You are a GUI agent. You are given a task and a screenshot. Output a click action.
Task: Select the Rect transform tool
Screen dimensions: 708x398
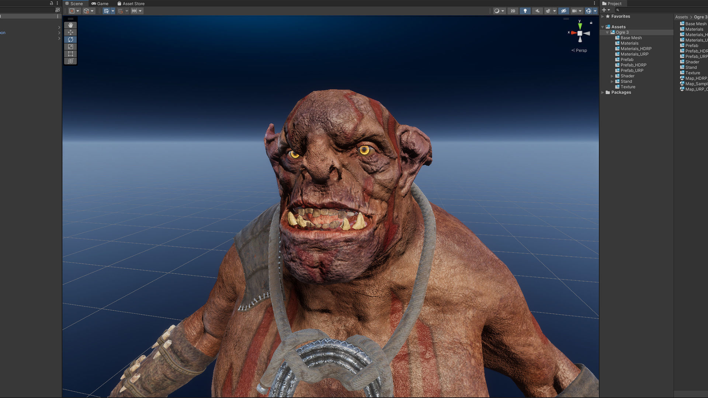70,54
